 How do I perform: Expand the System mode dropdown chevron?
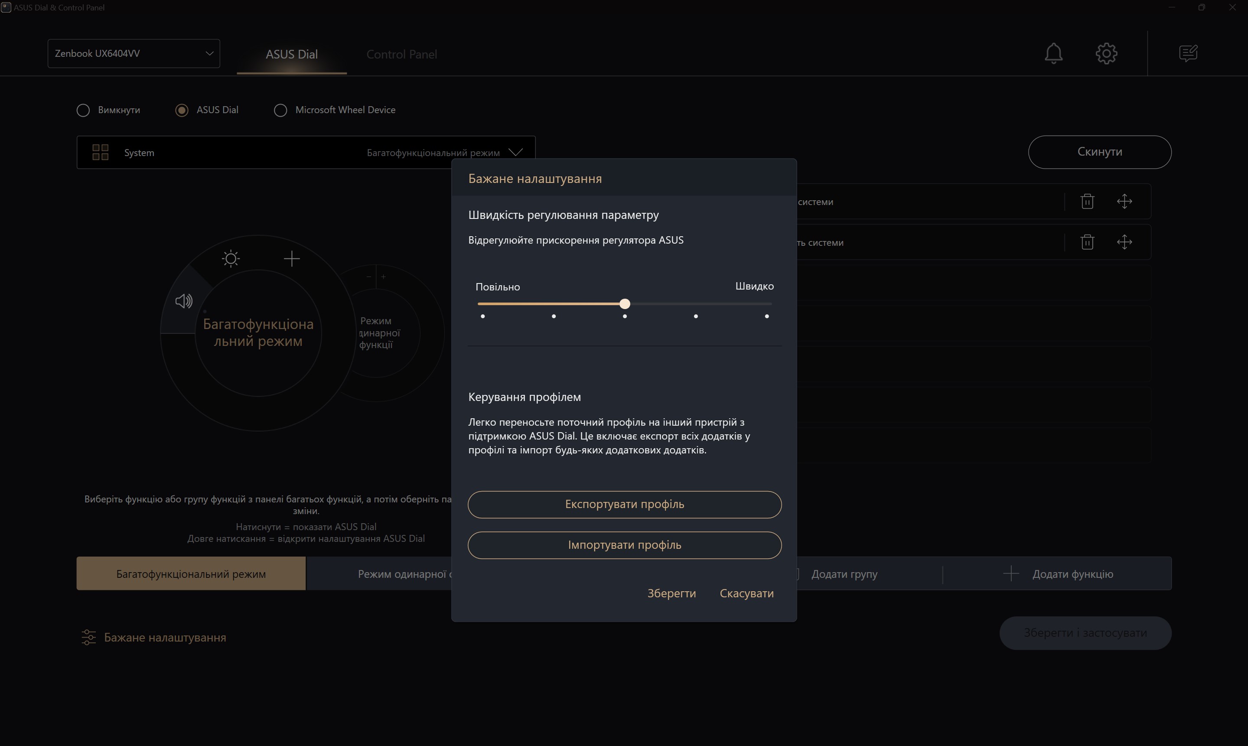pos(515,152)
